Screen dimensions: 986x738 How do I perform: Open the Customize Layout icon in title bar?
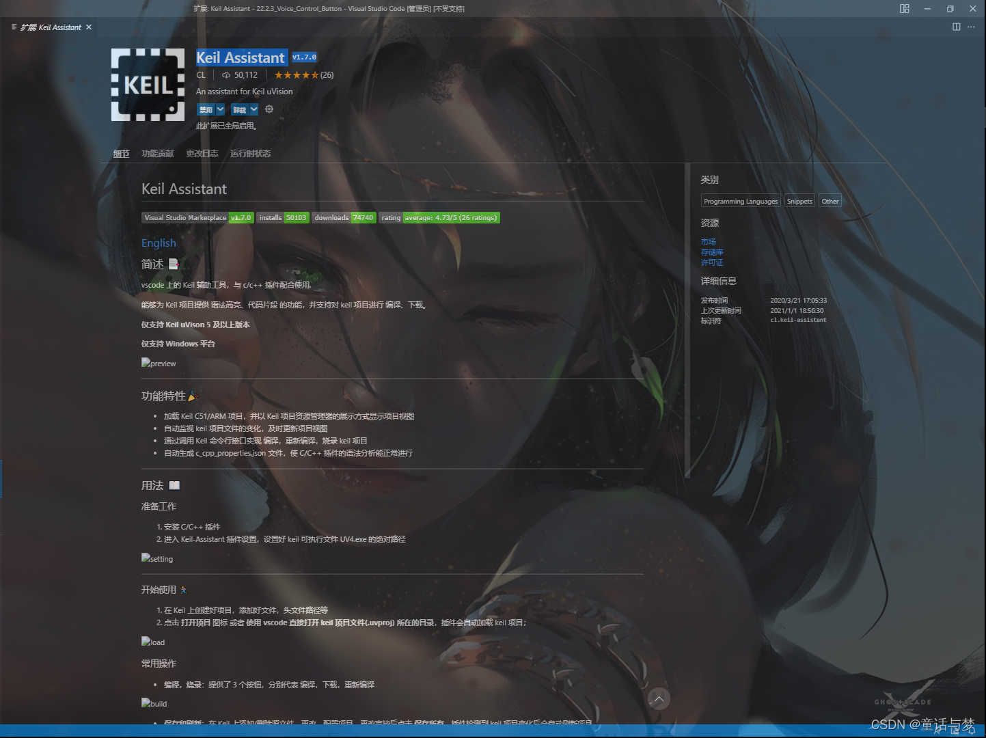click(904, 9)
